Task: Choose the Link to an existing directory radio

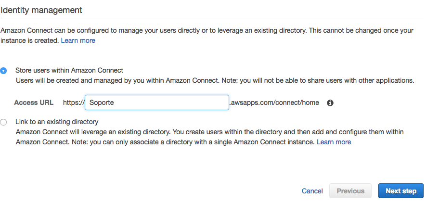Action: [4, 122]
